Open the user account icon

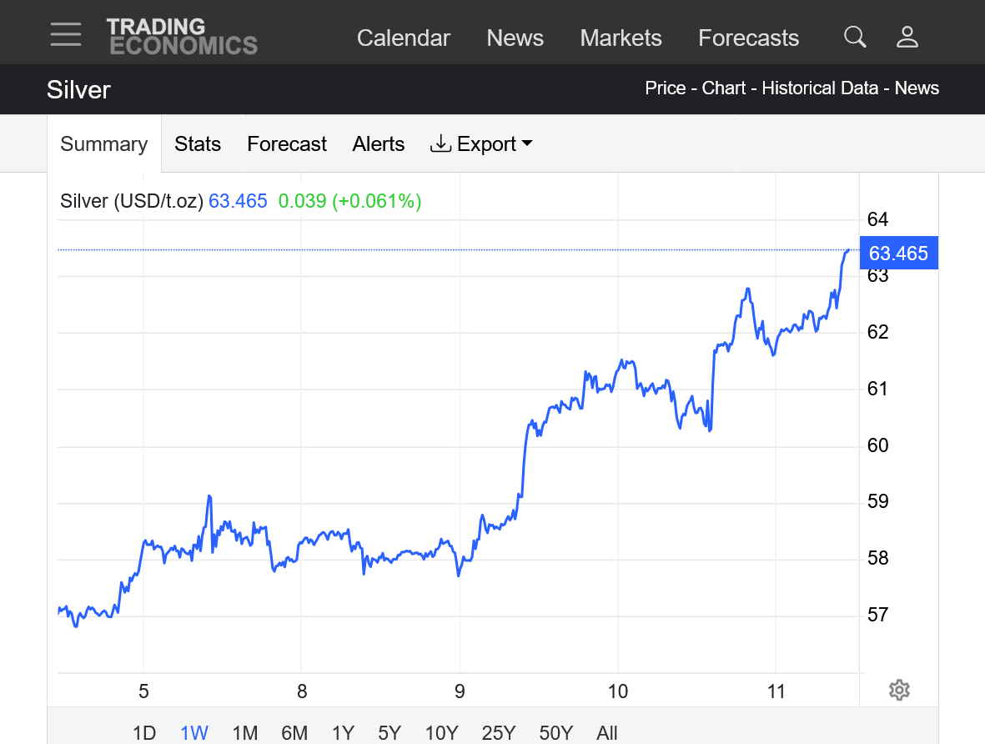(x=907, y=37)
